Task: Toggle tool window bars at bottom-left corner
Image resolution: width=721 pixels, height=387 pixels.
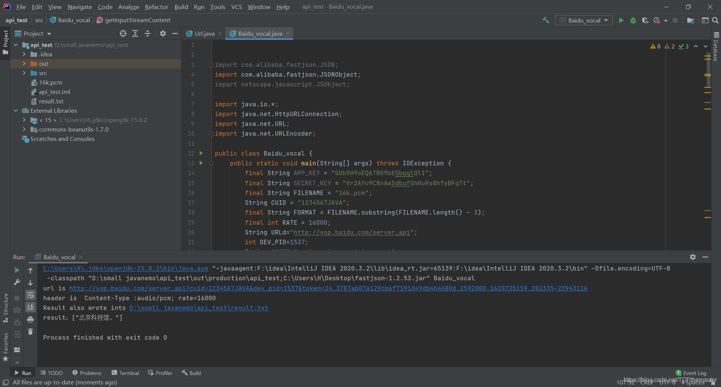Action: [5, 382]
